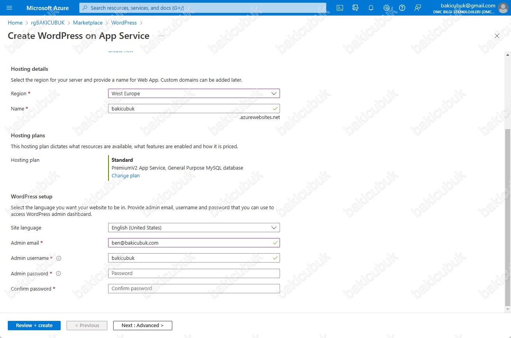
Task: Open the ellipsis menu beside page title
Action: coord(162,36)
